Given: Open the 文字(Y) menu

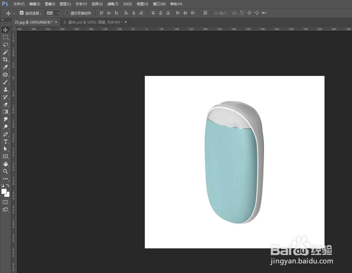Looking at the screenshot, I should point(81,4).
